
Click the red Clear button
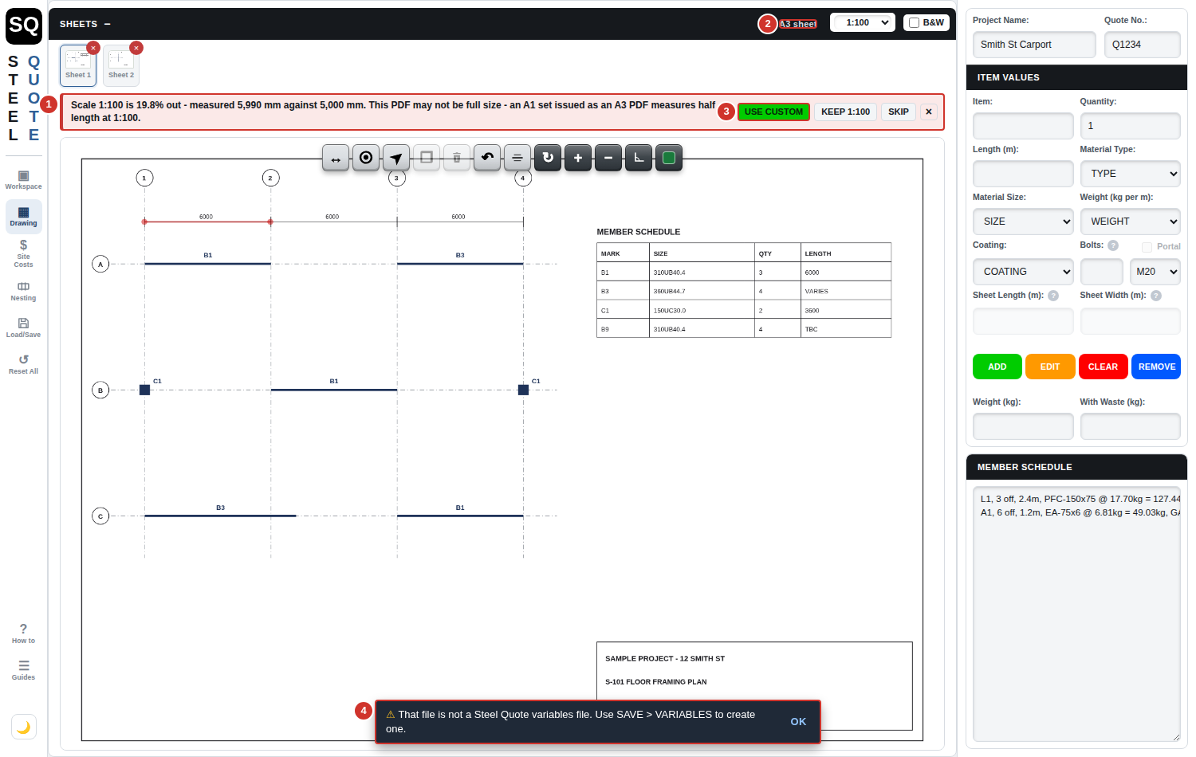(x=1103, y=367)
